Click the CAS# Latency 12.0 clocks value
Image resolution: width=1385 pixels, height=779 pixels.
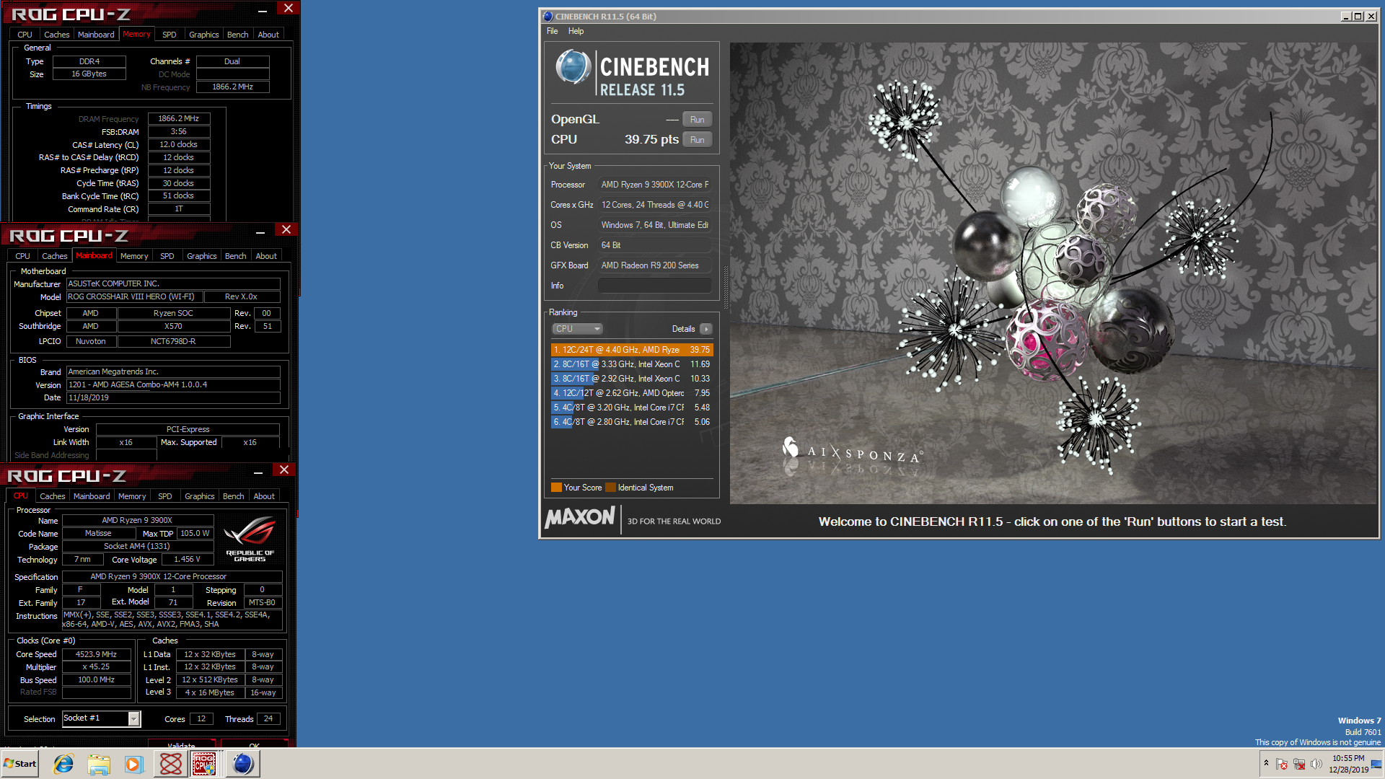[x=179, y=144]
